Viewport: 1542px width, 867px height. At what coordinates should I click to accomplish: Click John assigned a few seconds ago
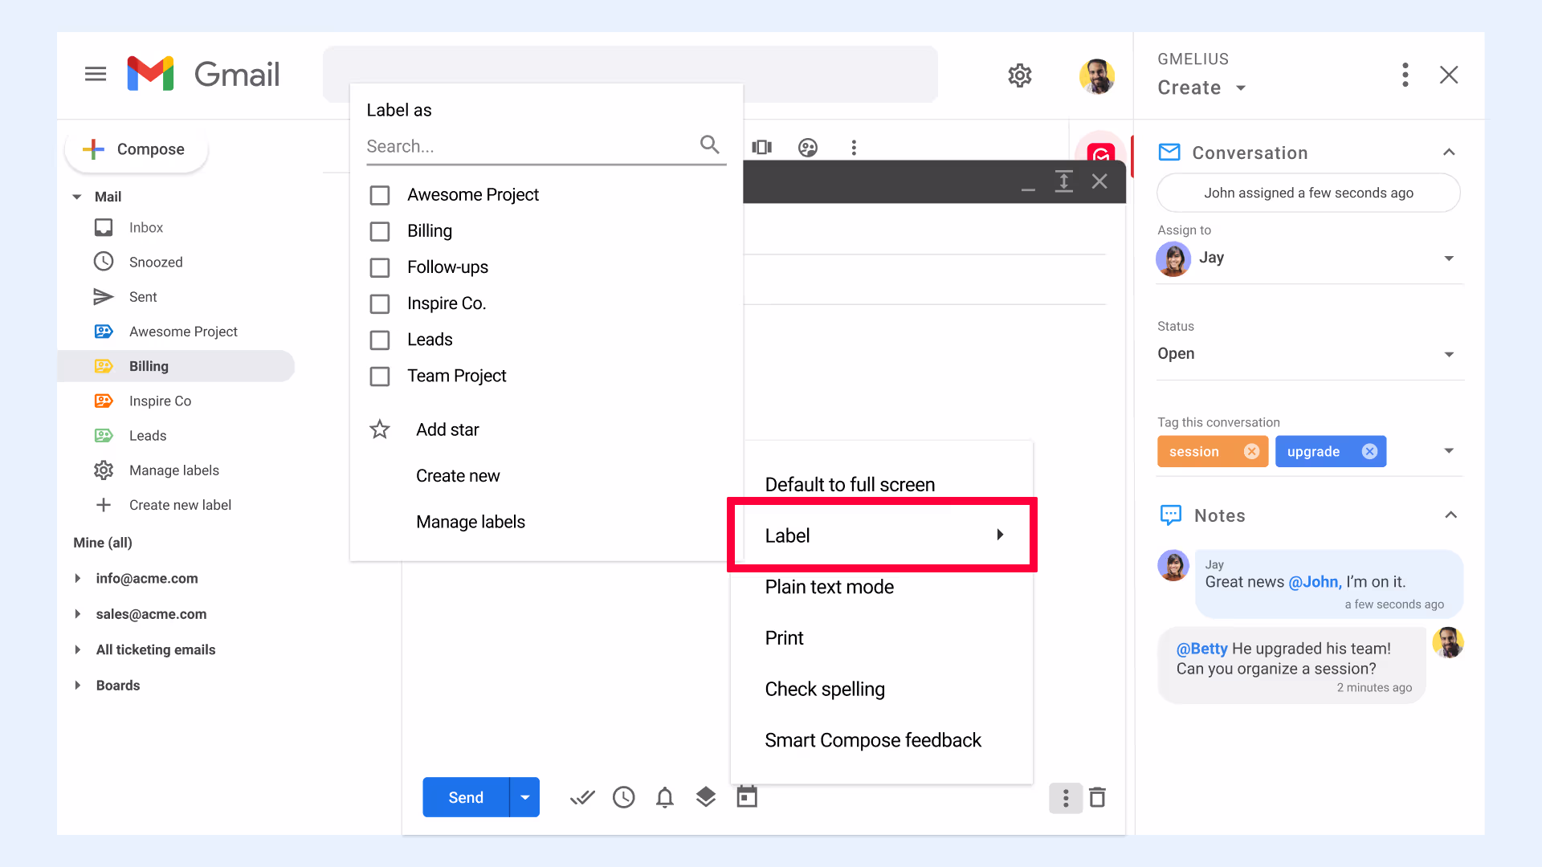(x=1308, y=193)
